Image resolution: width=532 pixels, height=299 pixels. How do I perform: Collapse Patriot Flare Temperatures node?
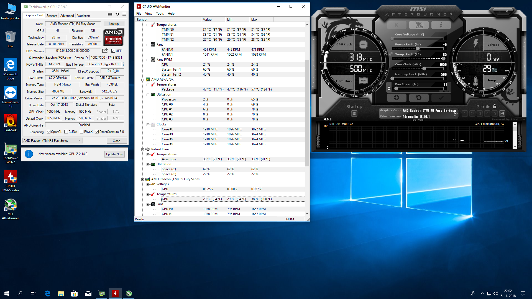148,154
